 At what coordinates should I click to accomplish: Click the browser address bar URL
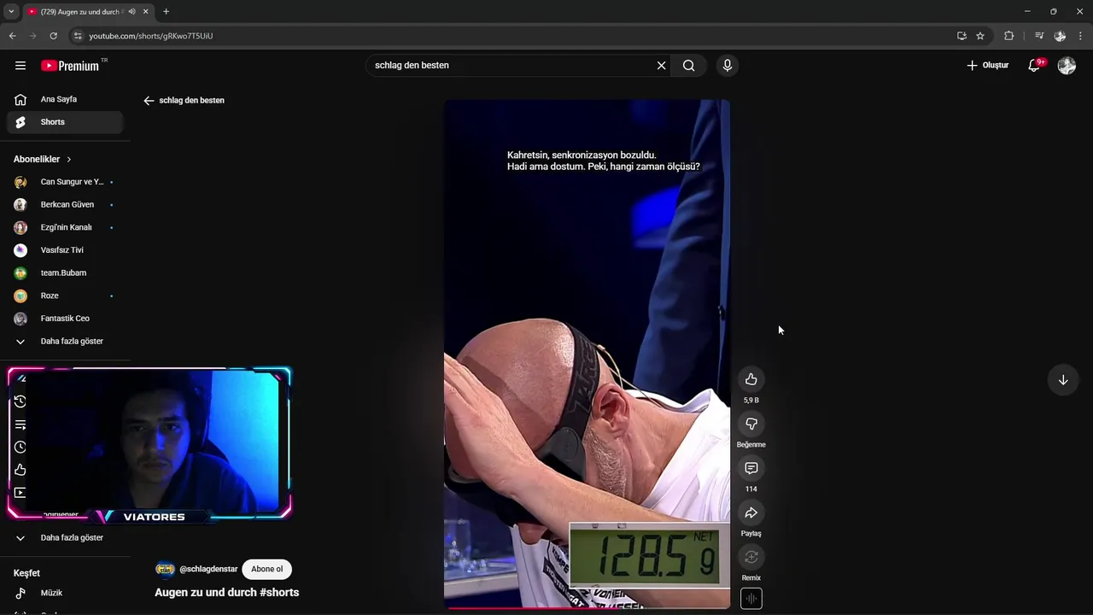(x=151, y=36)
